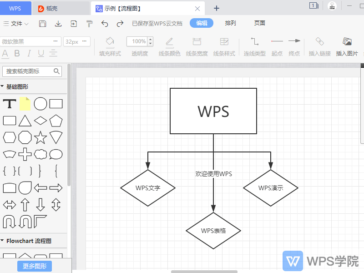Screen dimensions: 364x273
Task: Open the user account avatar
Action: [332, 6]
